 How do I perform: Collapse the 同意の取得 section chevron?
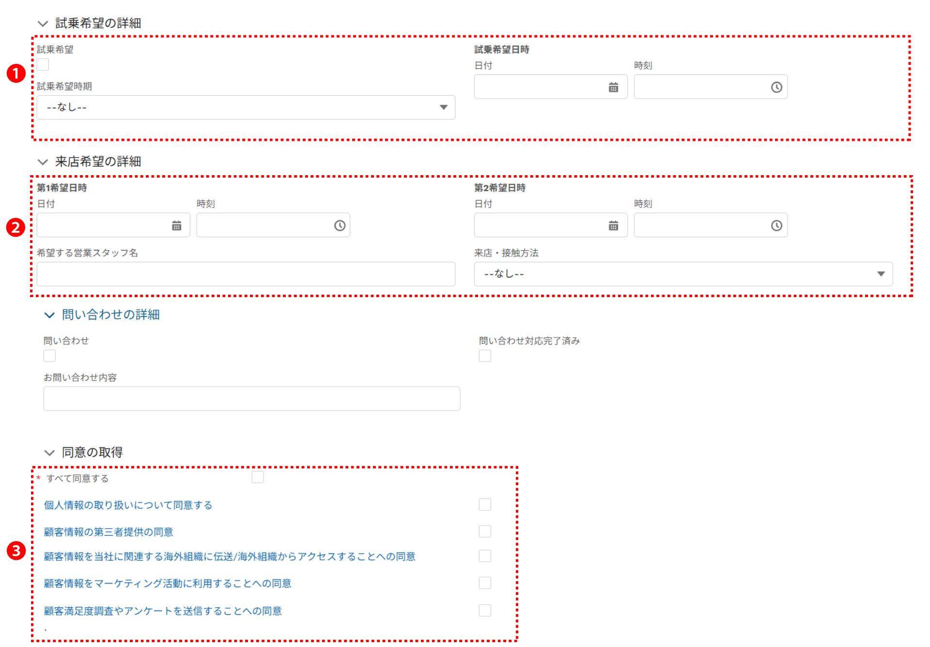49,453
